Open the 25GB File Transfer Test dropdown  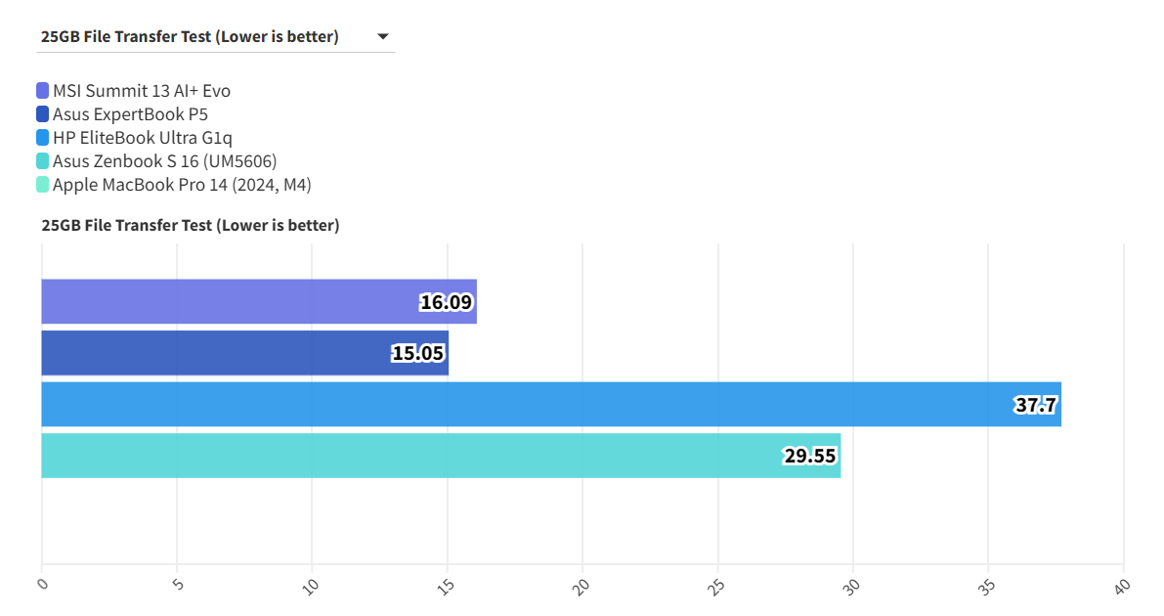(190, 37)
